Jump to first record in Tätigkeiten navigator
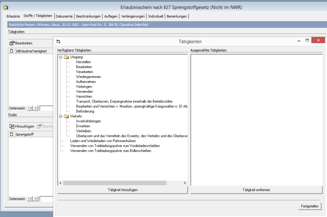327x217 pixels. (30, 108)
